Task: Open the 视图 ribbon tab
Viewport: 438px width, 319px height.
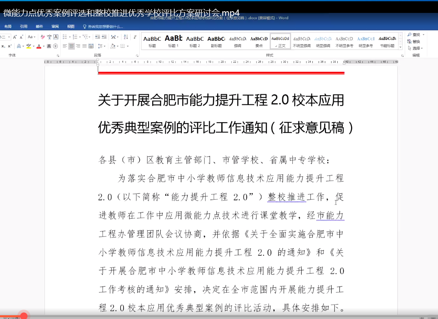Action: [71, 27]
